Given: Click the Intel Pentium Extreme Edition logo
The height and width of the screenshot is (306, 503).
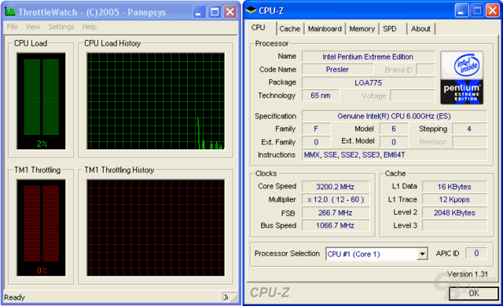Looking at the screenshot, I should pos(462,78).
